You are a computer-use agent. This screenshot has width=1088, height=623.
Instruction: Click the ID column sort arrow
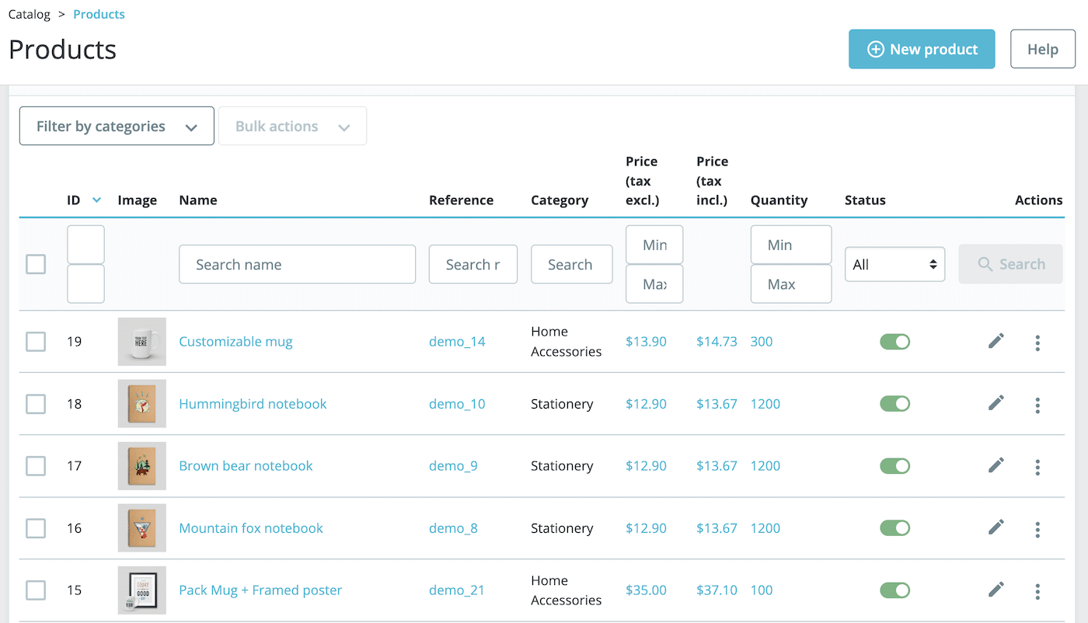96,200
